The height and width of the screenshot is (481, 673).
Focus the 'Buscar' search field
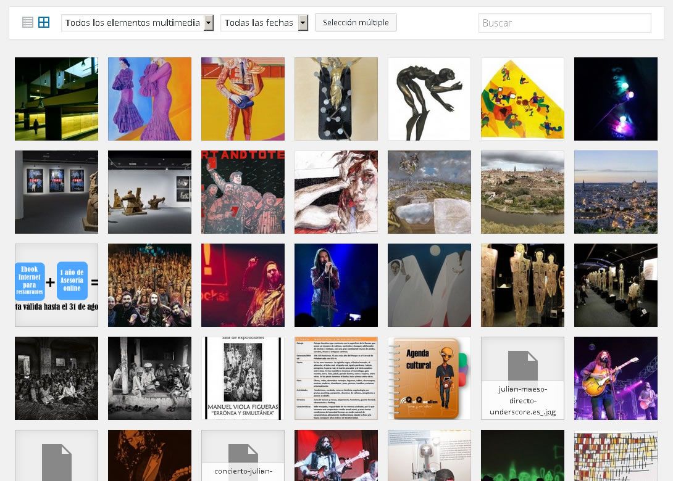tap(565, 23)
